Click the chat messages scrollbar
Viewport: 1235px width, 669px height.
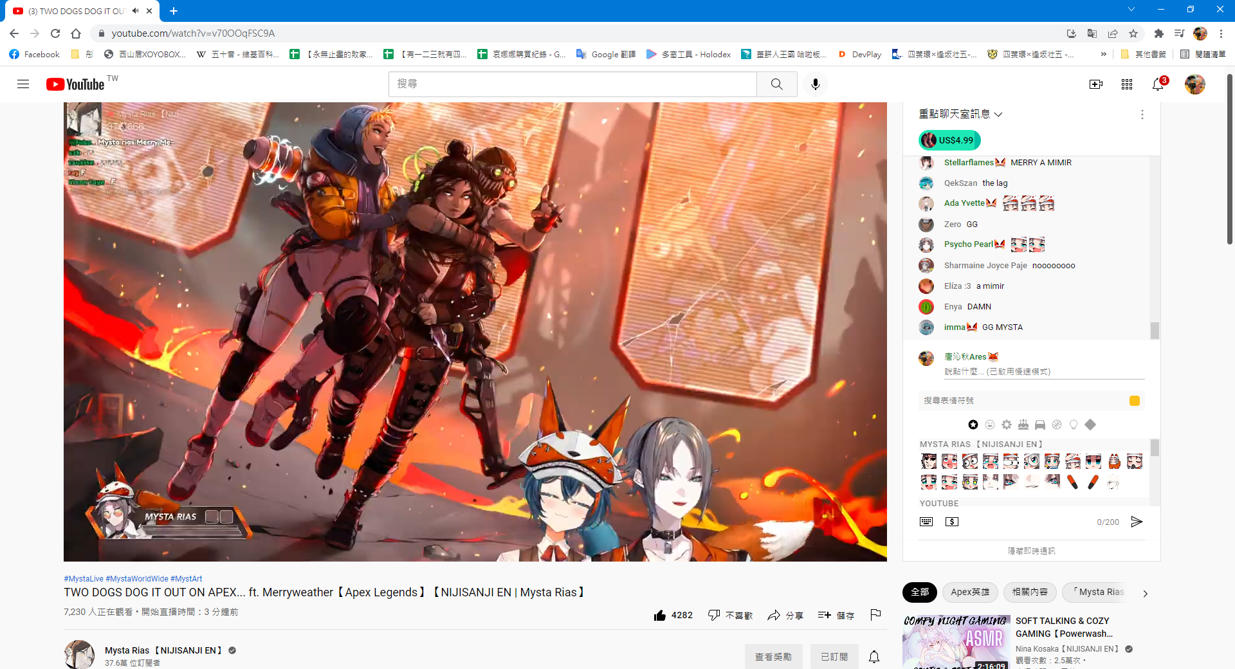1155,330
